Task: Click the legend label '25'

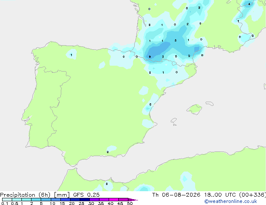Action: tap(81, 203)
